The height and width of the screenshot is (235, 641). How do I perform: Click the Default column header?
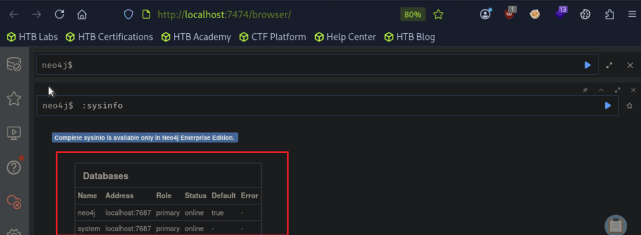223,196
